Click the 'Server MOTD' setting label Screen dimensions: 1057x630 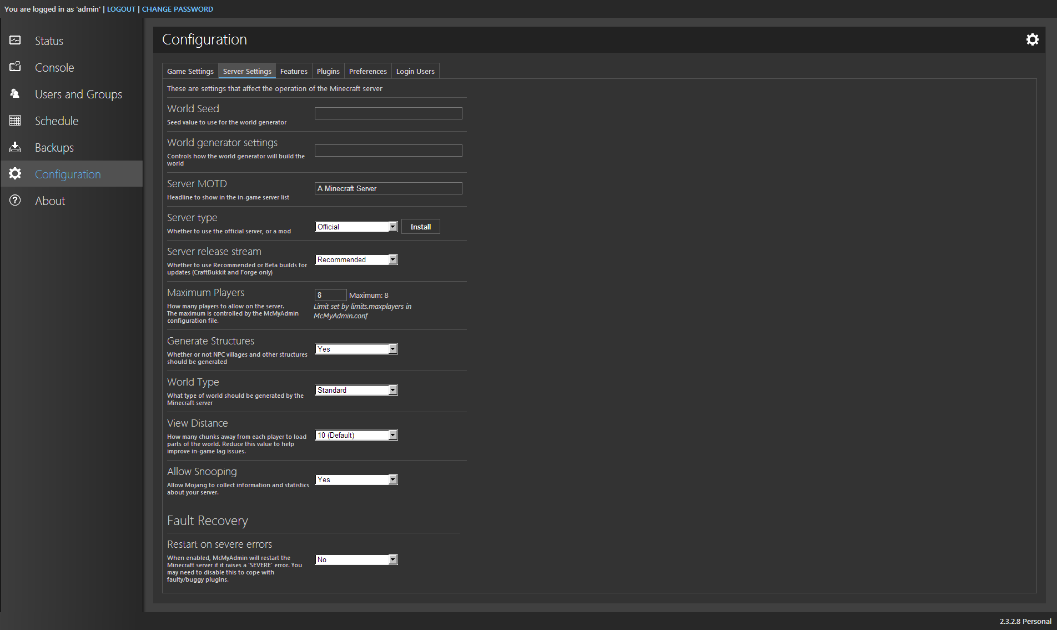[x=197, y=184]
